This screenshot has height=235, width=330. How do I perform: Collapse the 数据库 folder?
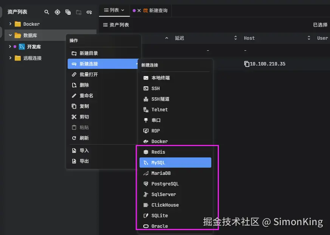pos(10,35)
